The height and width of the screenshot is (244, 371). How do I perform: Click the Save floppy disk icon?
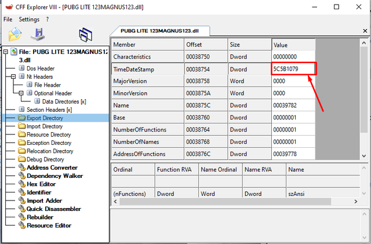click(38, 35)
